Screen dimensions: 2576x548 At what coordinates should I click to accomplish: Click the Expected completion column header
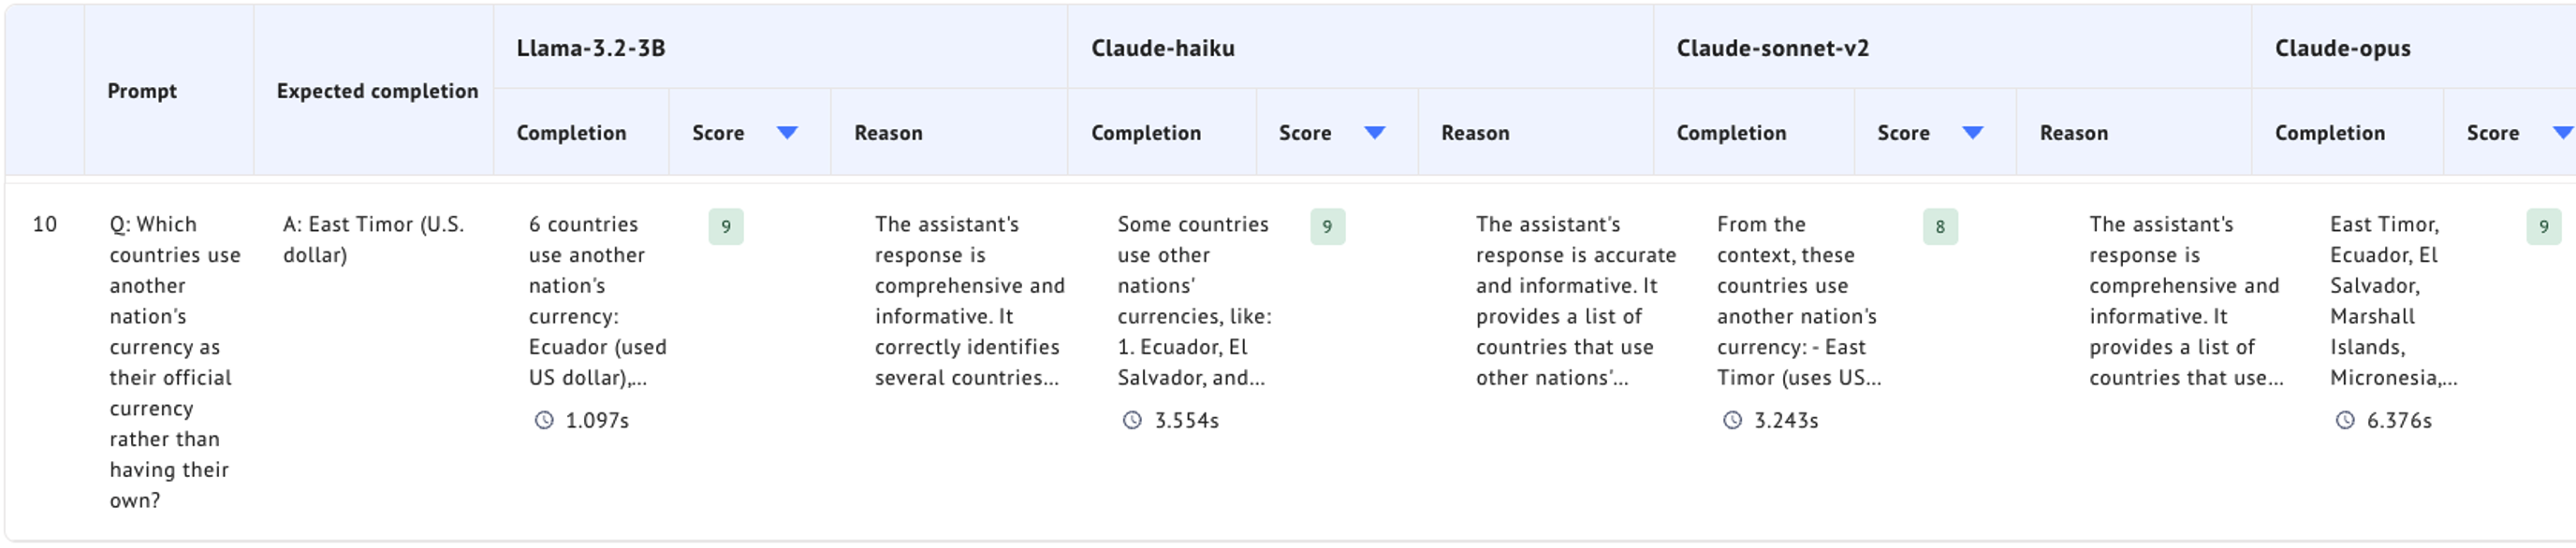tap(376, 90)
